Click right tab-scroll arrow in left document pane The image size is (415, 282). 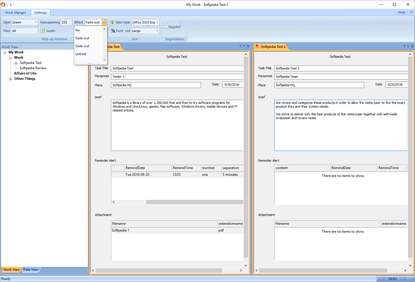[244, 46]
